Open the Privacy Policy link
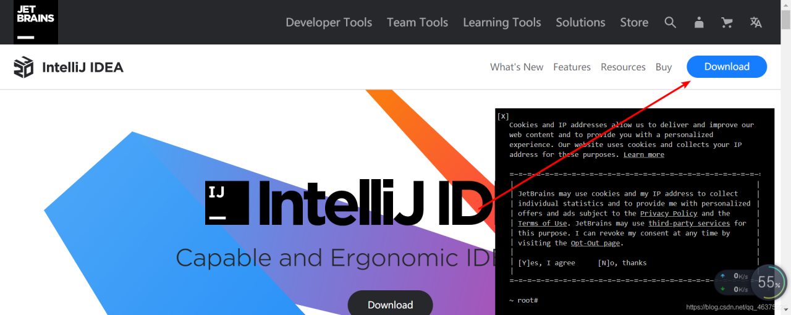The width and height of the screenshot is (791, 315). pyautogui.click(x=669, y=213)
